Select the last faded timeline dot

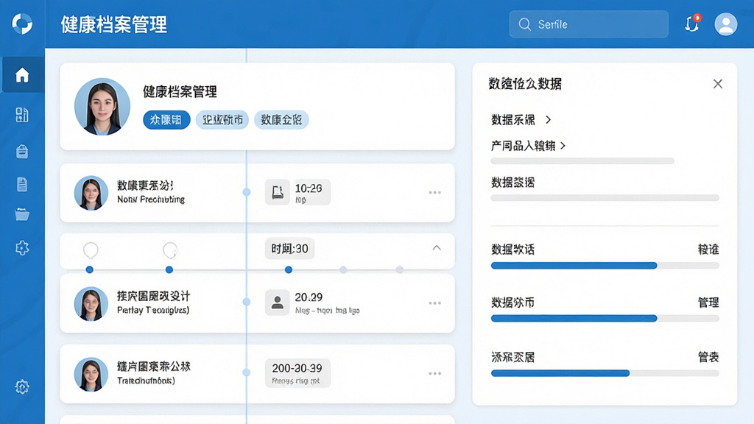pos(400,269)
